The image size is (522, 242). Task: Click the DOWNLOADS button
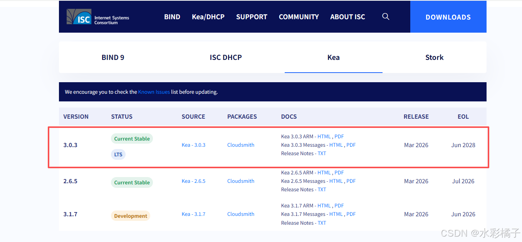tap(448, 17)
